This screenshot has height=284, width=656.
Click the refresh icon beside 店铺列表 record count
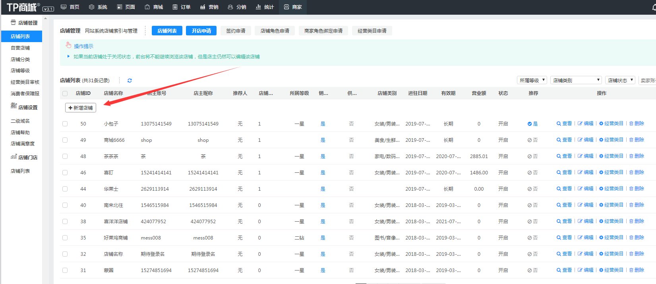coord(130,81)
